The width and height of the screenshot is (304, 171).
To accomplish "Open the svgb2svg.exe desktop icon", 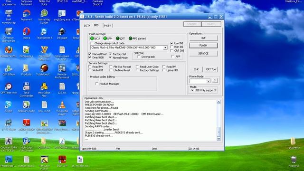I will pyautogui.click(x=62, y=13).
